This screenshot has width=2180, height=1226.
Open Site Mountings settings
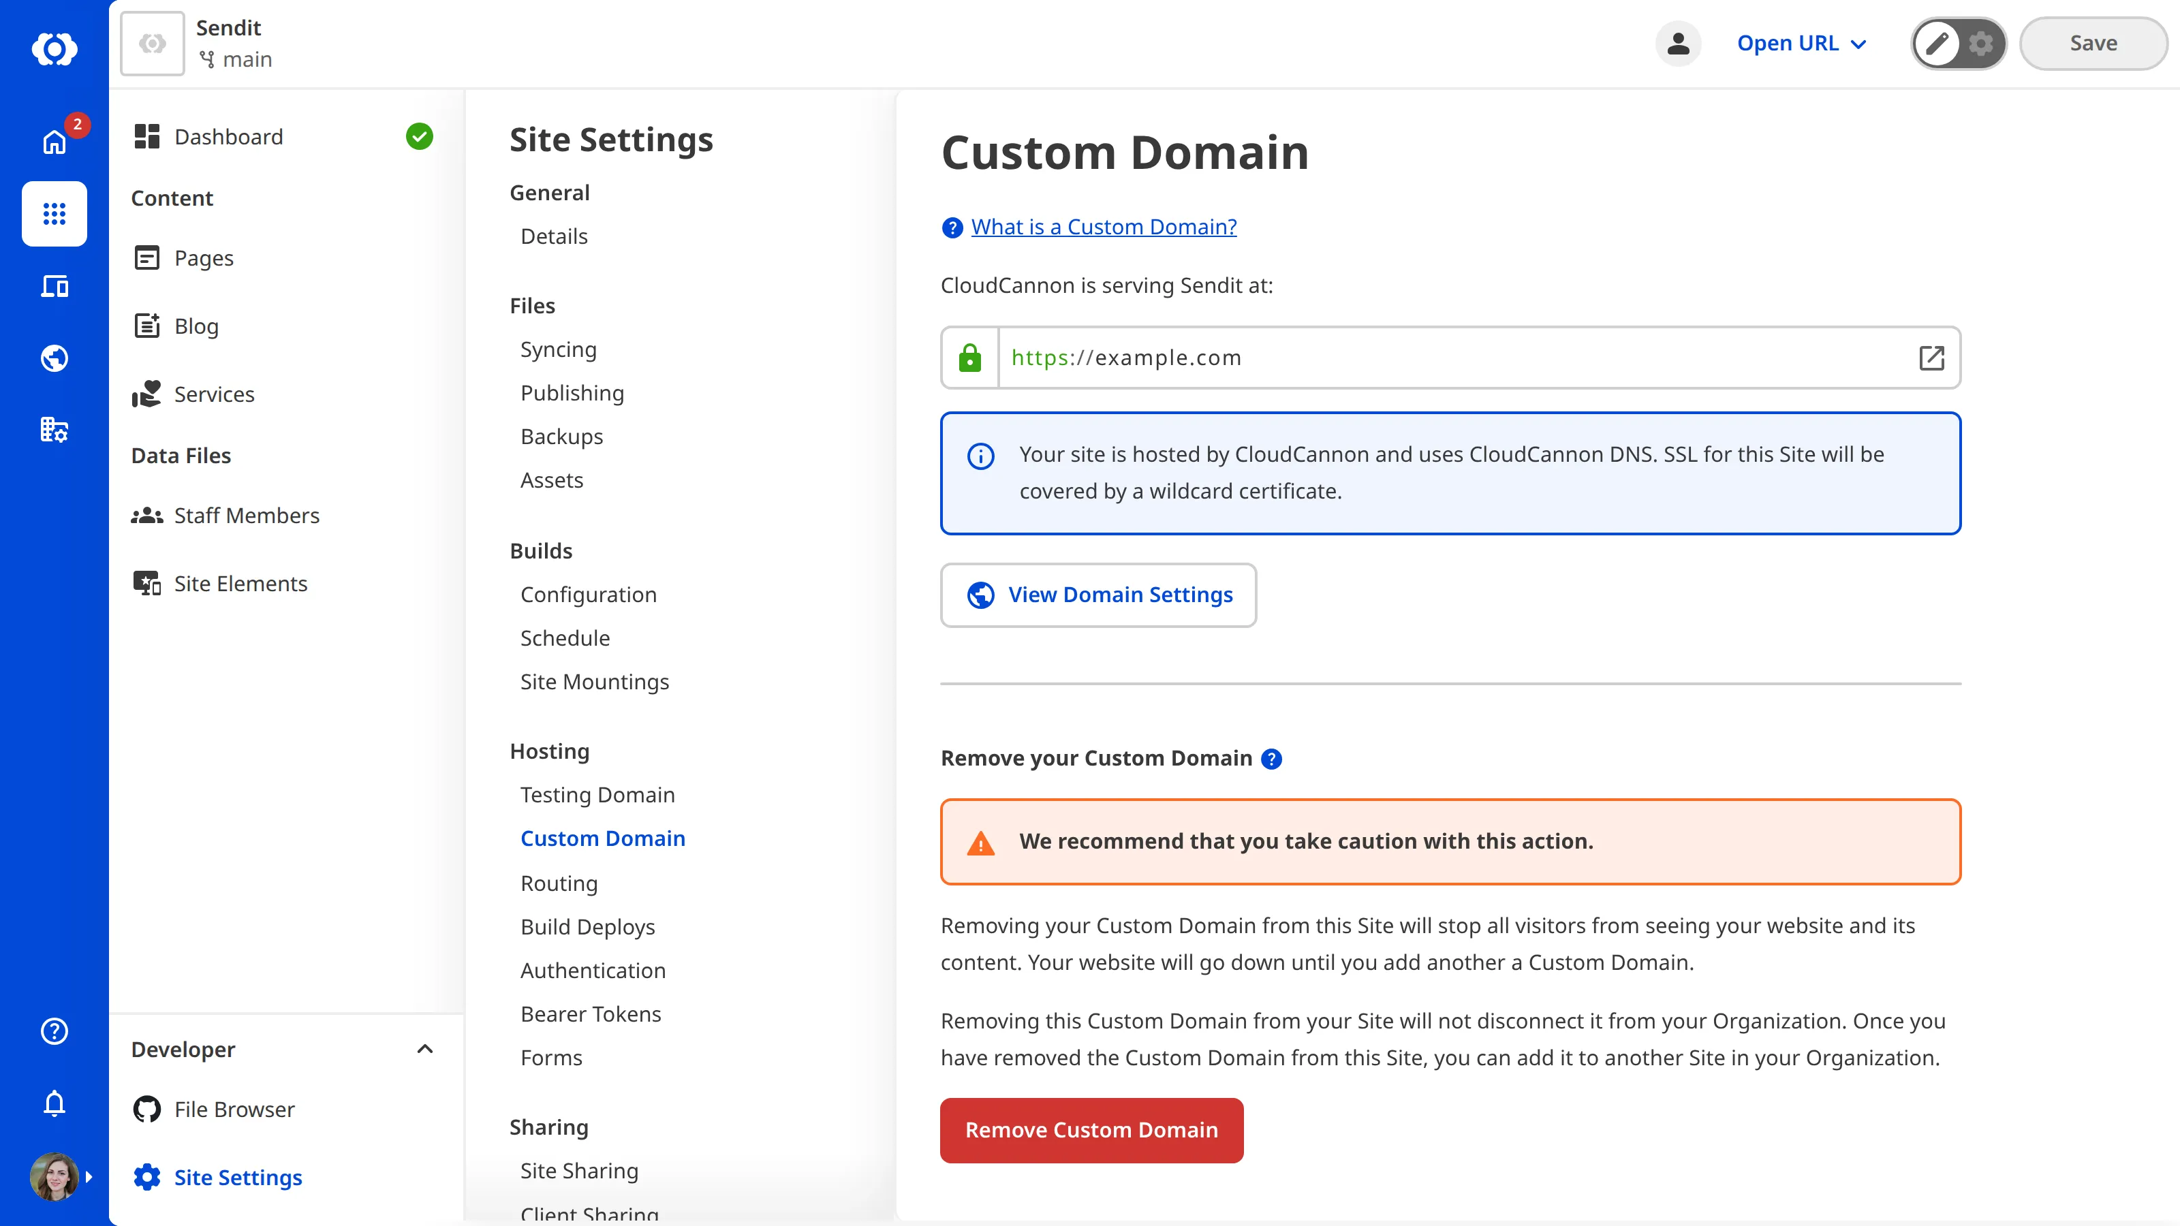[x=594, y=682]
